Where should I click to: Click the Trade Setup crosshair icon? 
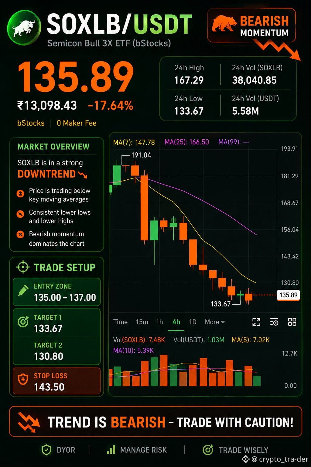click(23, 267)
